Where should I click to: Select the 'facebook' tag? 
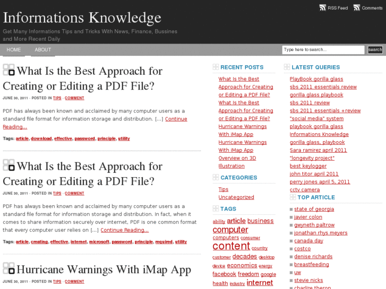[x=224, y=274]
